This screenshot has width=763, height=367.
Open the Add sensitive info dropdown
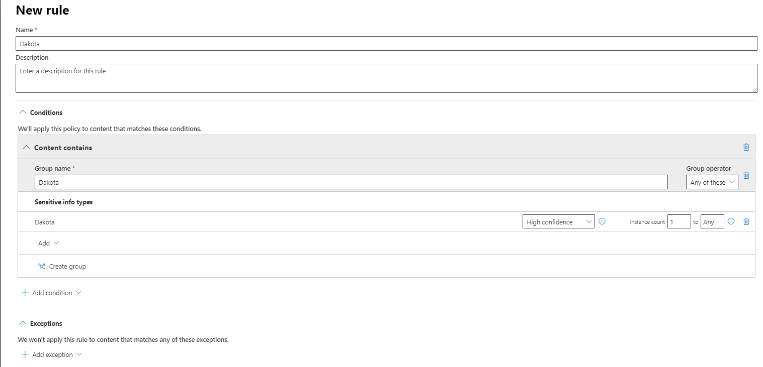pyautogui.click(x=49, y=243)
